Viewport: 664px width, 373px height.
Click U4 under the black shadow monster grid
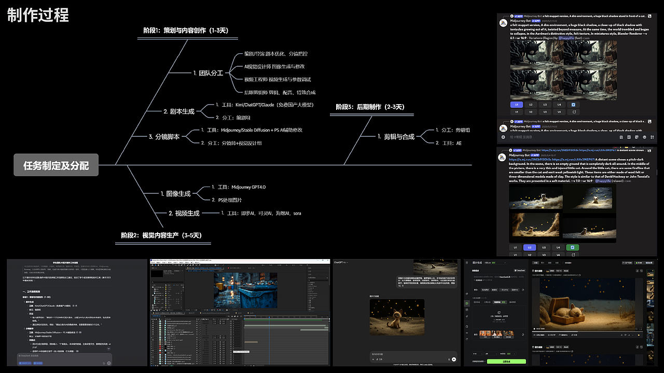[559, 104]
